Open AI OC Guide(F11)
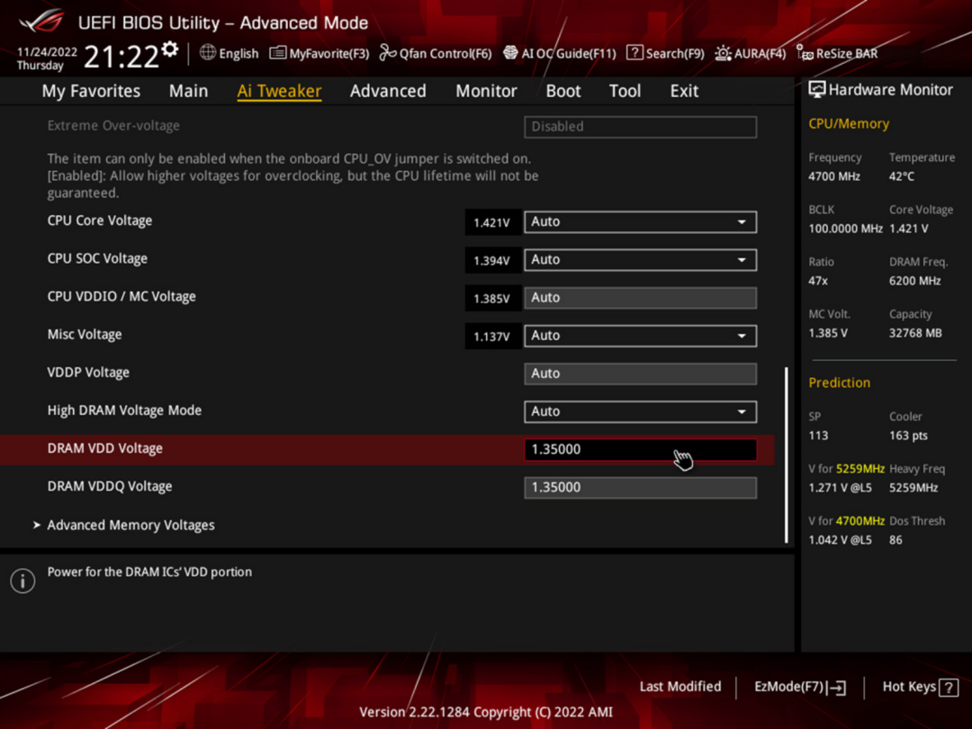 559,53
